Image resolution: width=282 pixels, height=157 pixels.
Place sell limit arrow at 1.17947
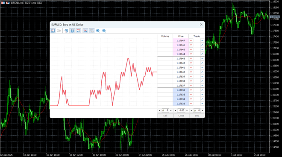click(191, 41)
